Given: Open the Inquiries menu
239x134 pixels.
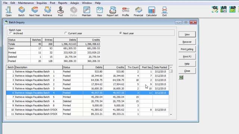Looking at the screenshot, I should [41, 3].
